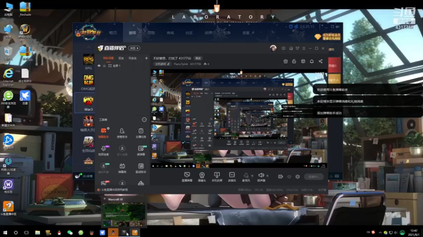Open 商城 tab on battle platform
This screenshot has width=423, height=237.
pyautogui.click(x=170, y=33)
